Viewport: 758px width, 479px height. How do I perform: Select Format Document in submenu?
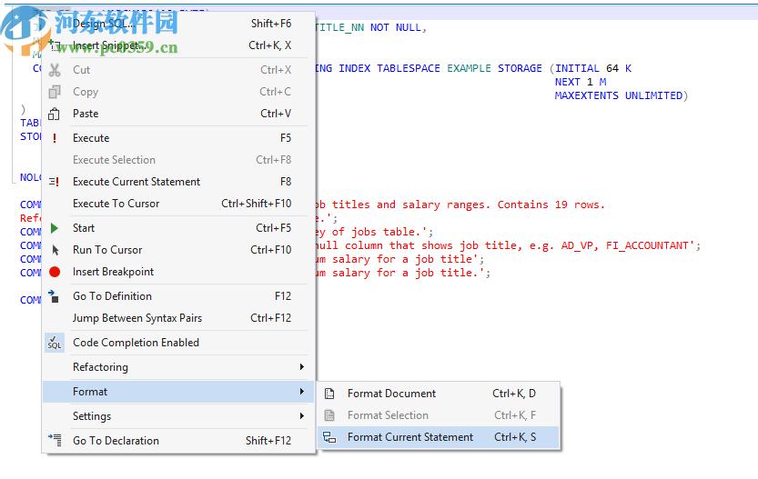click(x=438, y=394)
